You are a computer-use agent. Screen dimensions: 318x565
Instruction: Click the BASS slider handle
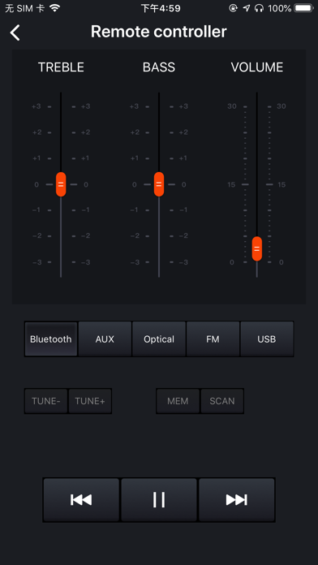click(159, 184)
